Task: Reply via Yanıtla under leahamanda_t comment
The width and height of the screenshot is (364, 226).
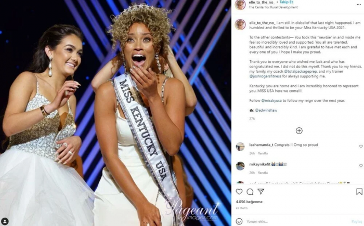Action: (263, 153)
